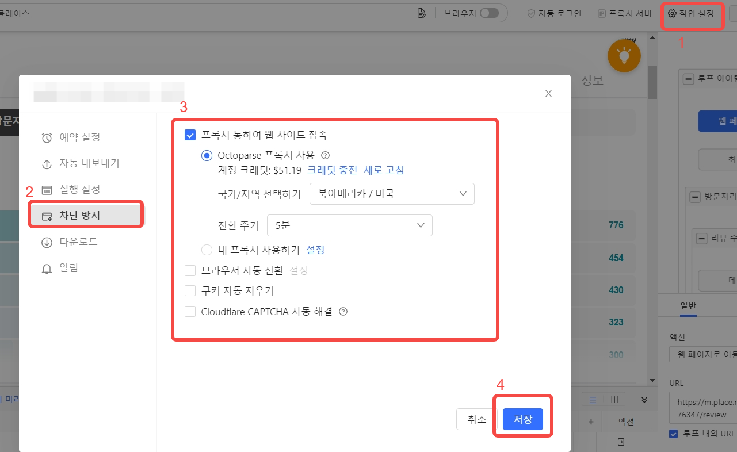
Task: Open the 국가/지역 선택하기 dropdown
Action: pos(392,194)
